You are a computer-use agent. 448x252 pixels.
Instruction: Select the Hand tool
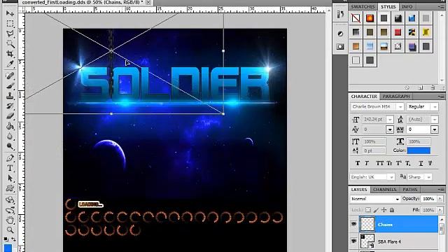tap(10, 220)
